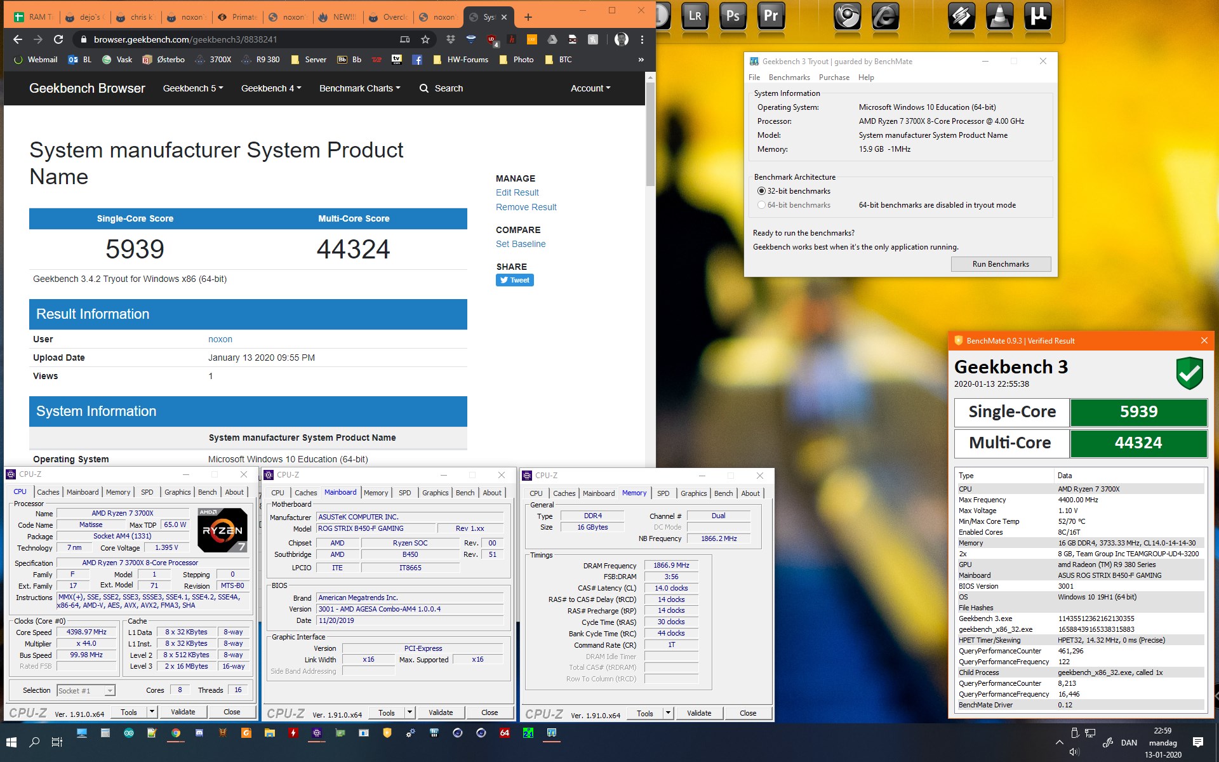Click the Run Benchmarks button
The height and width of the screenshot is (762, 1219).
tap(1001, 264)
